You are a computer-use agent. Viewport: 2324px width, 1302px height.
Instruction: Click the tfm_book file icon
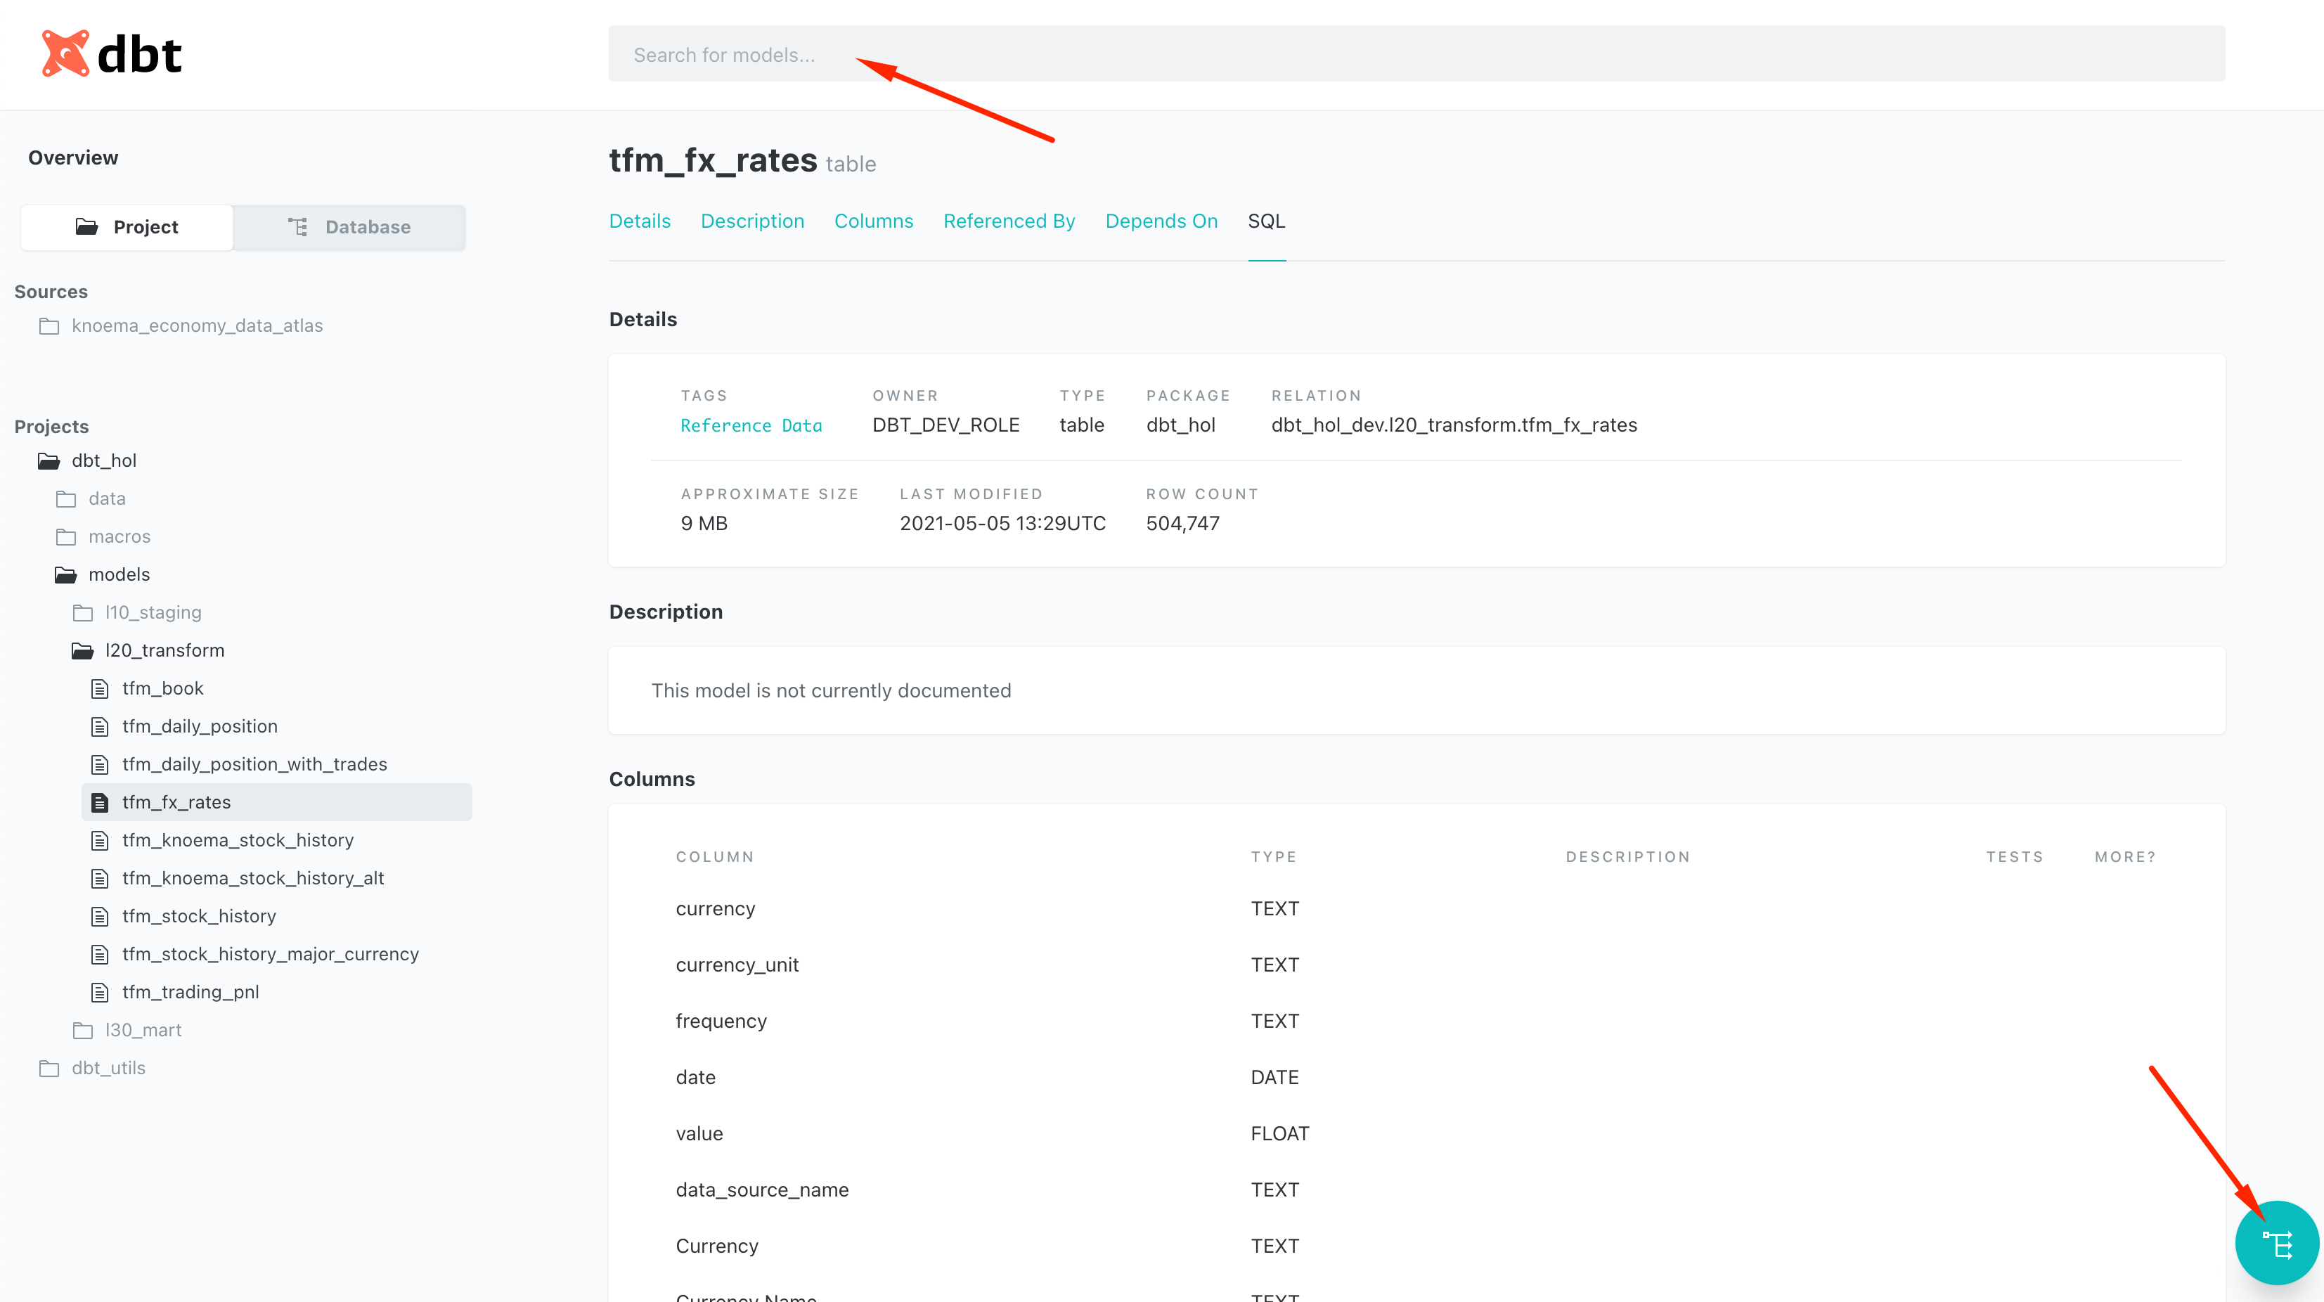[x=100, y=690]
